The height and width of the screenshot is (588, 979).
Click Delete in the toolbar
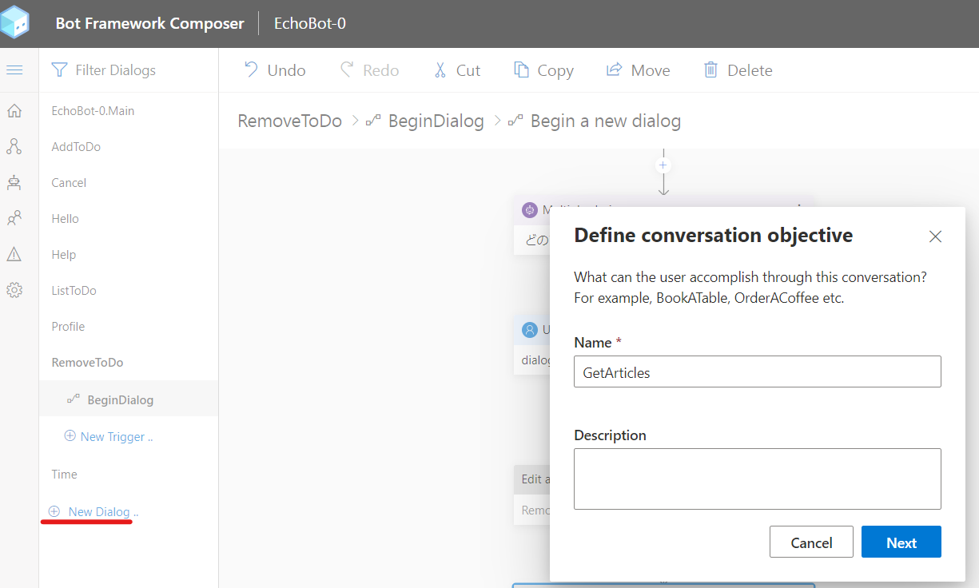[x=738, y=70]
